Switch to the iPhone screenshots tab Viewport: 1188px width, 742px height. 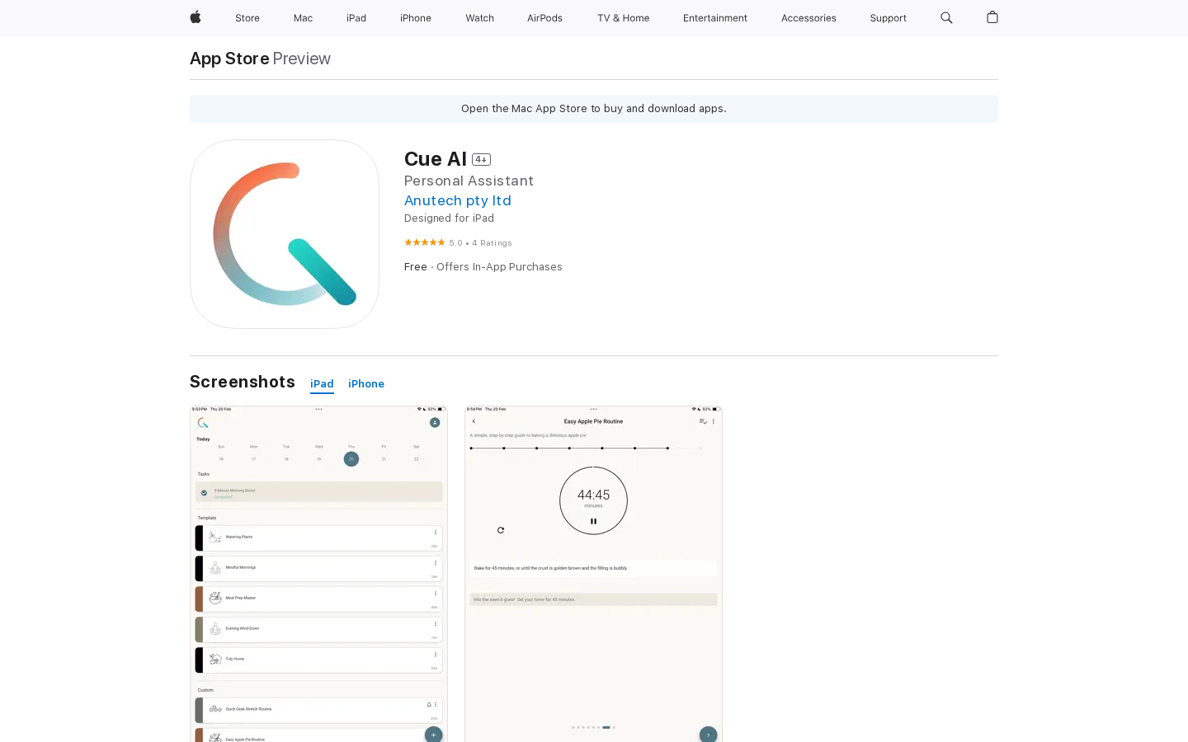[x=366, y=384]
